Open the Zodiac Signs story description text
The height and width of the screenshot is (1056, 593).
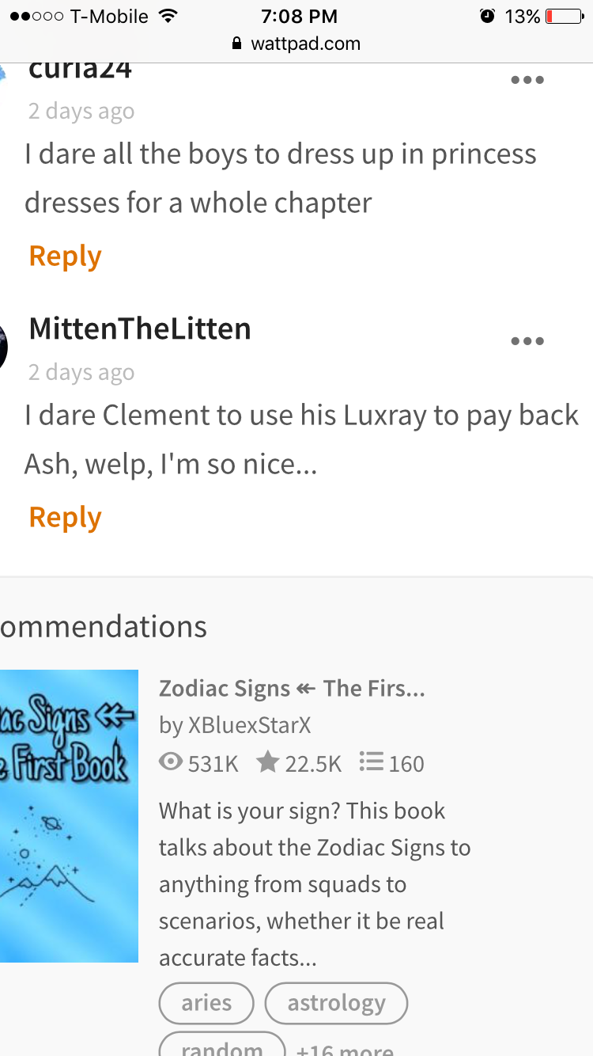click(315, 884)
